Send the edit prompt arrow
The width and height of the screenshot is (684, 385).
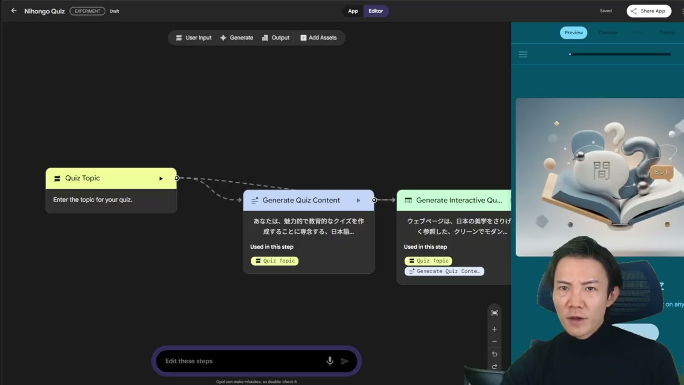[x=345, y=361]
